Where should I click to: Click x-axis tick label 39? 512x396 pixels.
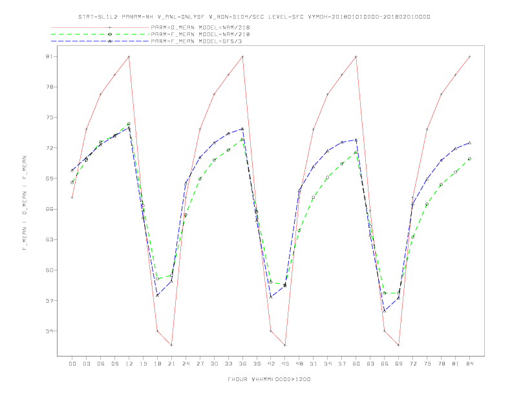257,364
